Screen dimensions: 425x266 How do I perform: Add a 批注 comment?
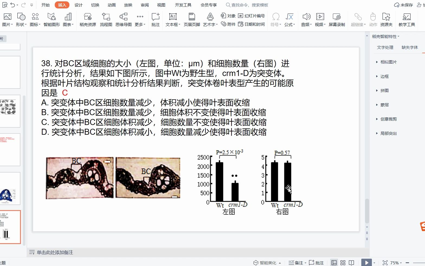[x=155, y=20]
